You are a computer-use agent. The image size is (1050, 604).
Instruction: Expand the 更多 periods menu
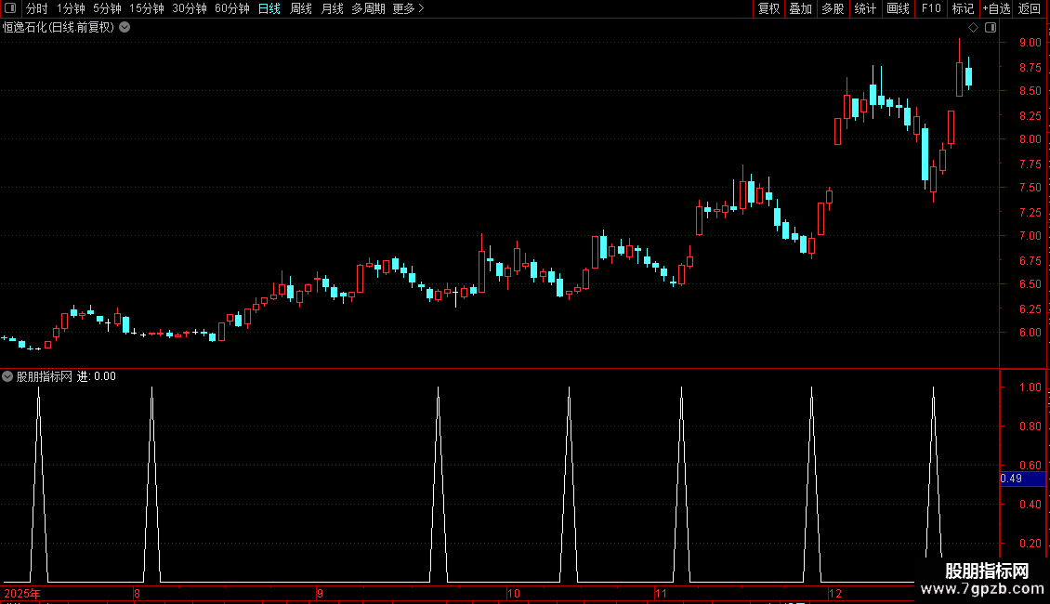409,8
